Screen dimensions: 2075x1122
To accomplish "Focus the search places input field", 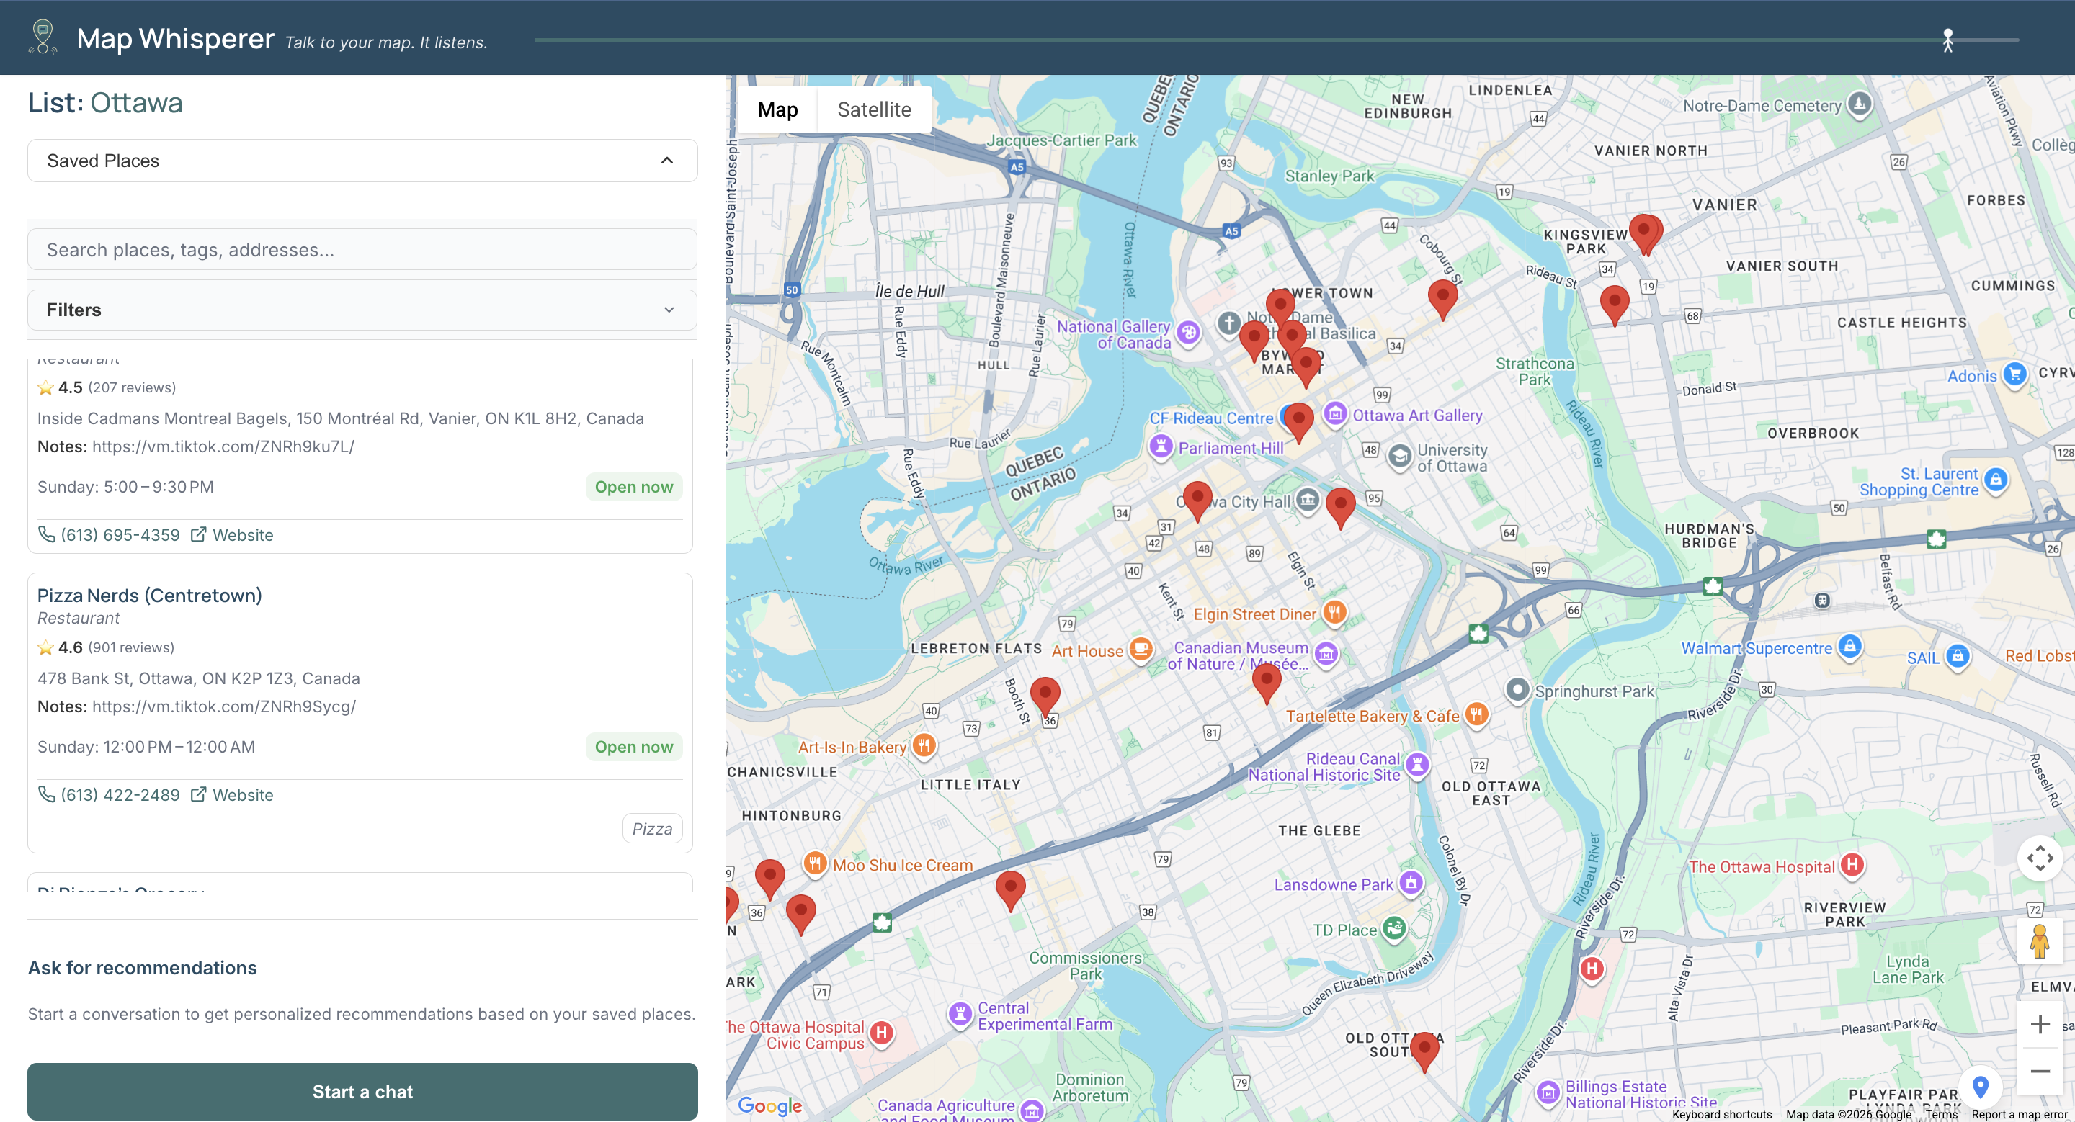I will 362,249.
